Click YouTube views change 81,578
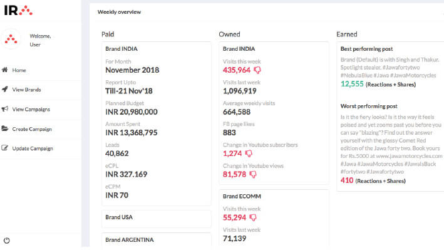The image size is (444, 250). pos(234,174)
